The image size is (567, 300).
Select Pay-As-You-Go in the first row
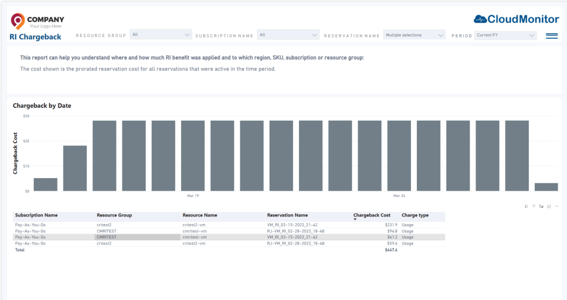(x=30, y=225)
